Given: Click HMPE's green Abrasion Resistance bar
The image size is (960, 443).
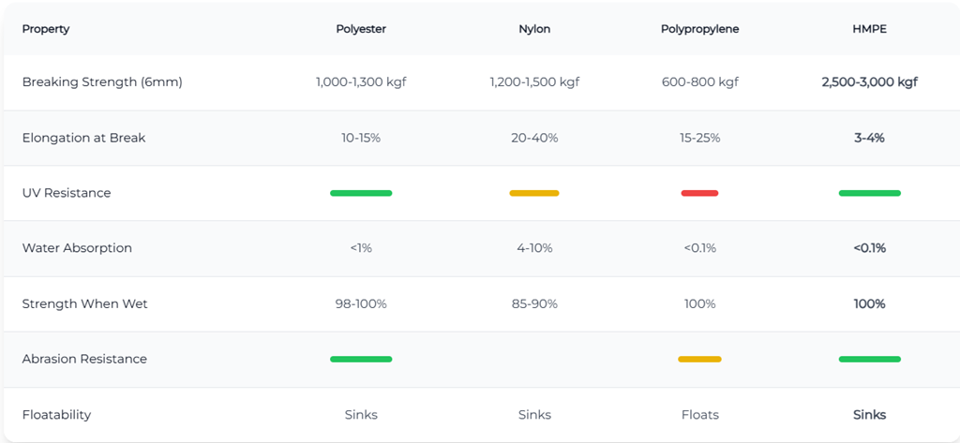Looking at the screenshot, I should point(869,359).
